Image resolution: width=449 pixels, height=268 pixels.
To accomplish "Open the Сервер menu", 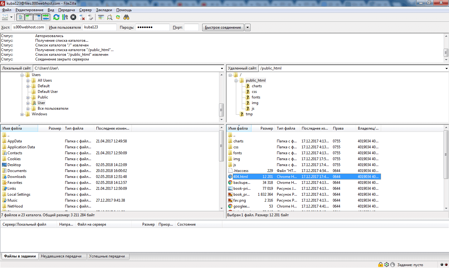I will pyautogui.click(x=85, y=10).
